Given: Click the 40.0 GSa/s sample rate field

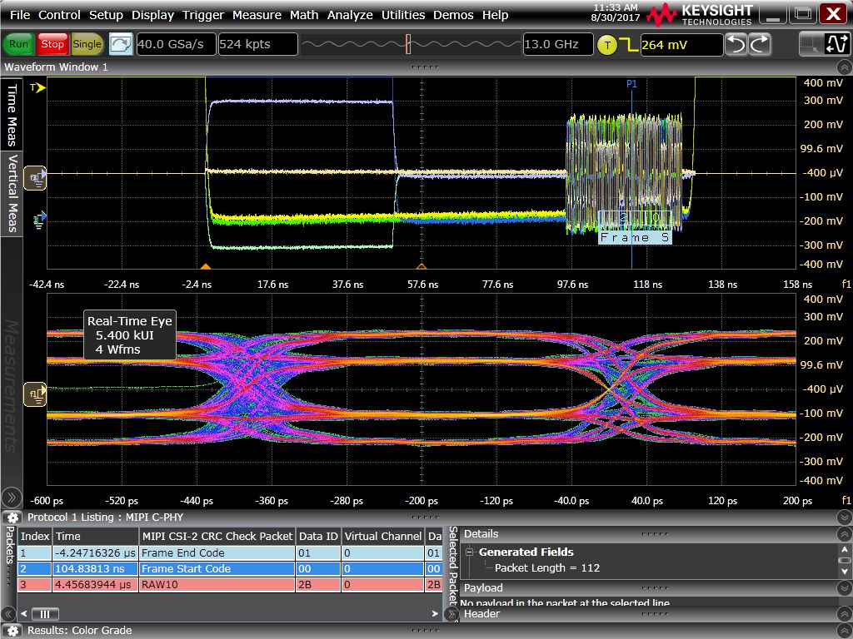Looking at the screenshot, I should (175, 45).
